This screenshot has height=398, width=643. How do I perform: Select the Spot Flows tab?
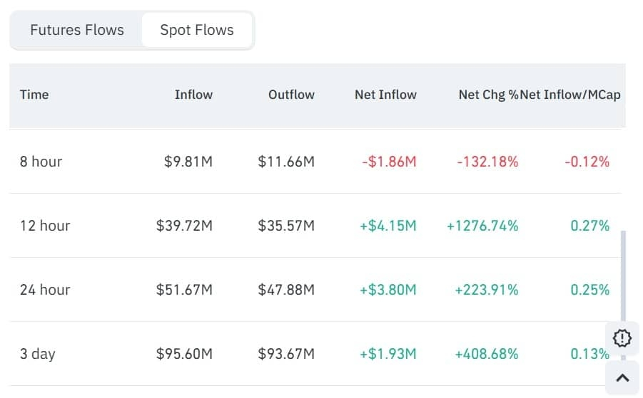197,30
